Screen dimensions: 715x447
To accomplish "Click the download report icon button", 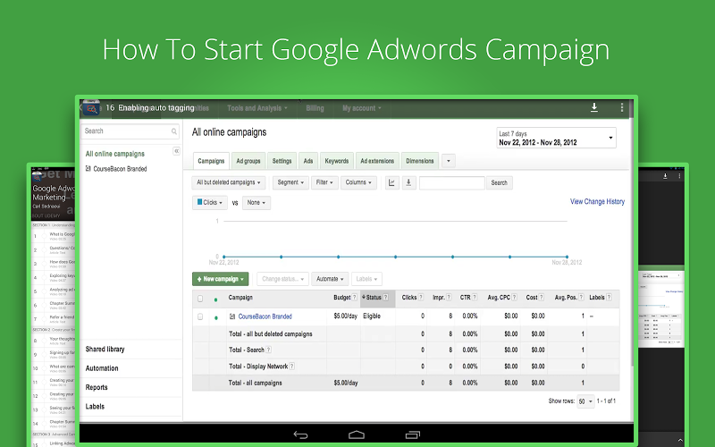I will tap(408, 182).
